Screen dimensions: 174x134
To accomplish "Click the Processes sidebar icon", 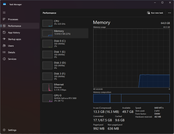I will pyautogui.click(x=4, y=19).
